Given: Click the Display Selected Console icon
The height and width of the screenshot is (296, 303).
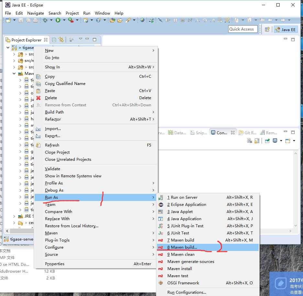Looking at the screenshot, I should point(275,141).
